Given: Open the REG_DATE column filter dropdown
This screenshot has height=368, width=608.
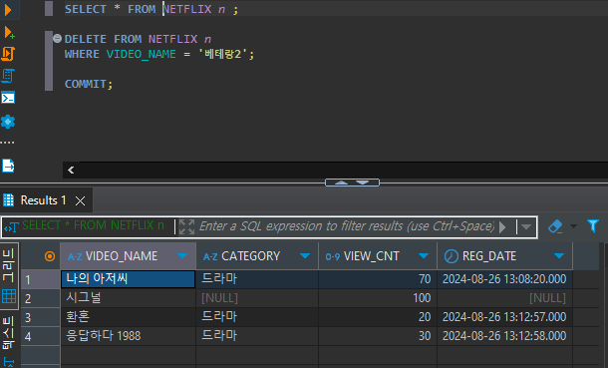Looking at the screenshot, I should point(559,256).
